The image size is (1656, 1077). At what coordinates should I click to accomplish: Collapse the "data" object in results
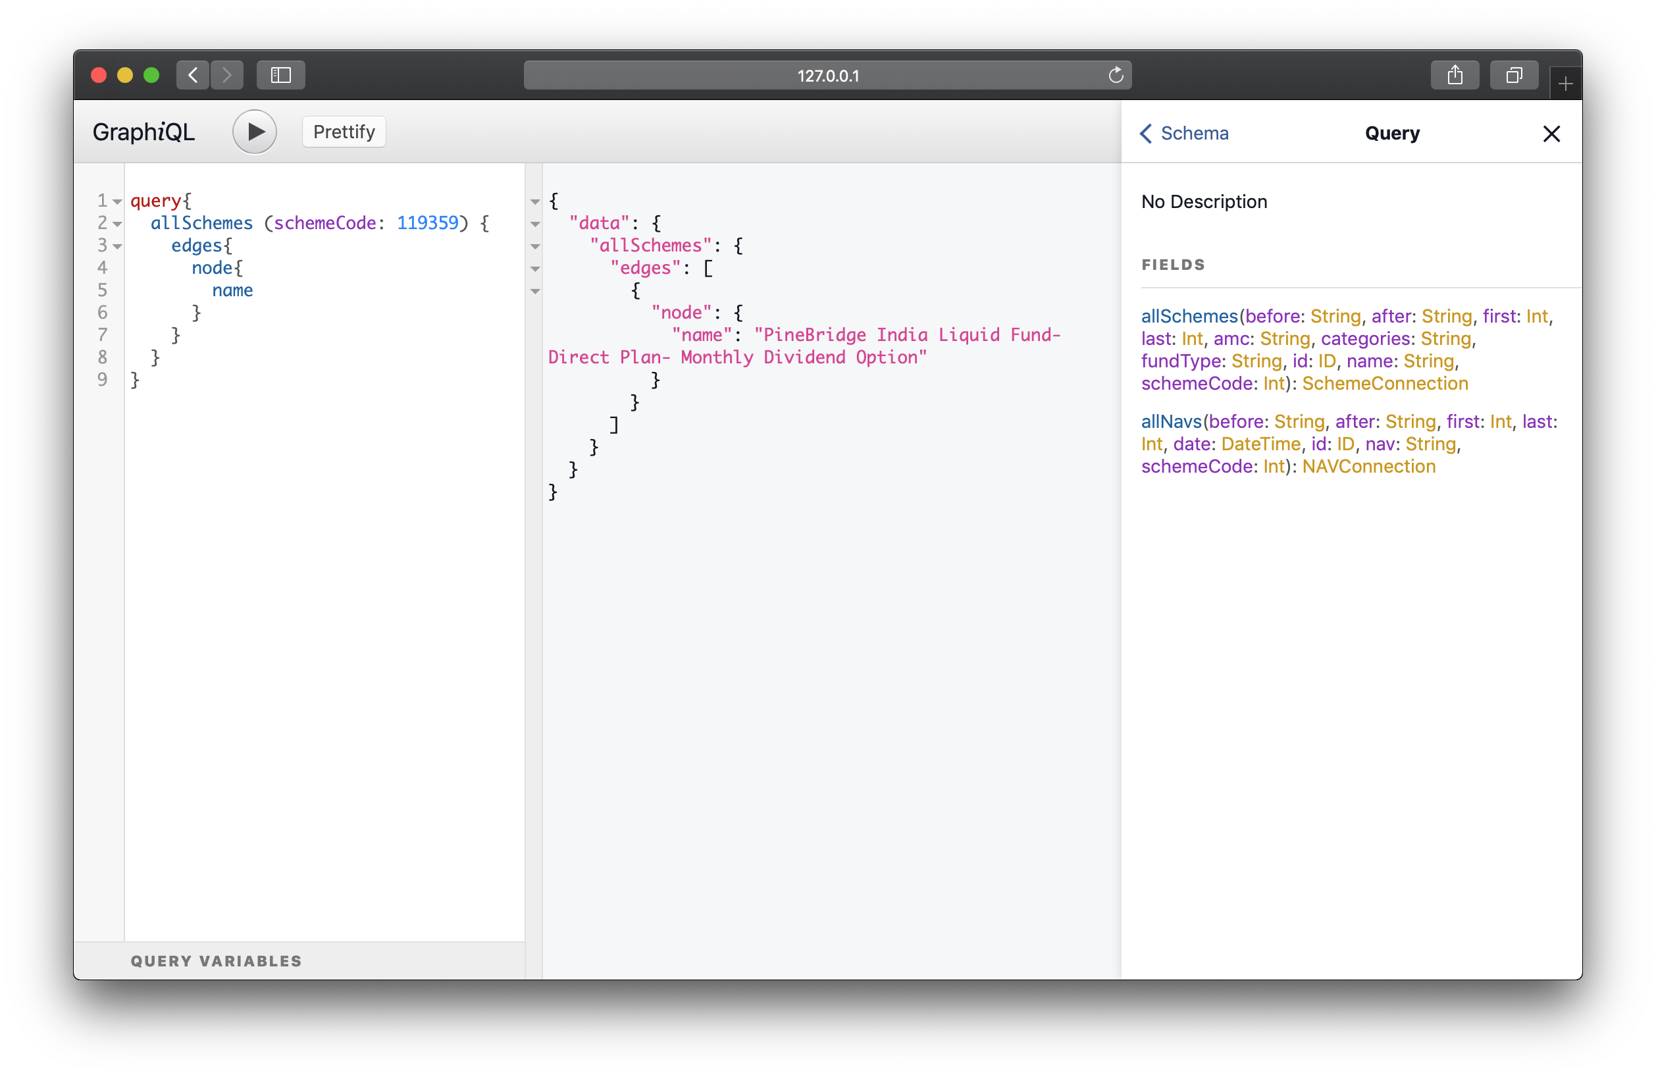pyautogui.click(x=535, y=224)
